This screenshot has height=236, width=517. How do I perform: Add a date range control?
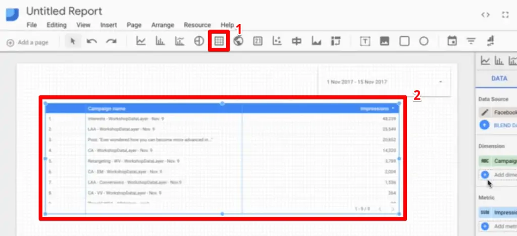[452, 42]
